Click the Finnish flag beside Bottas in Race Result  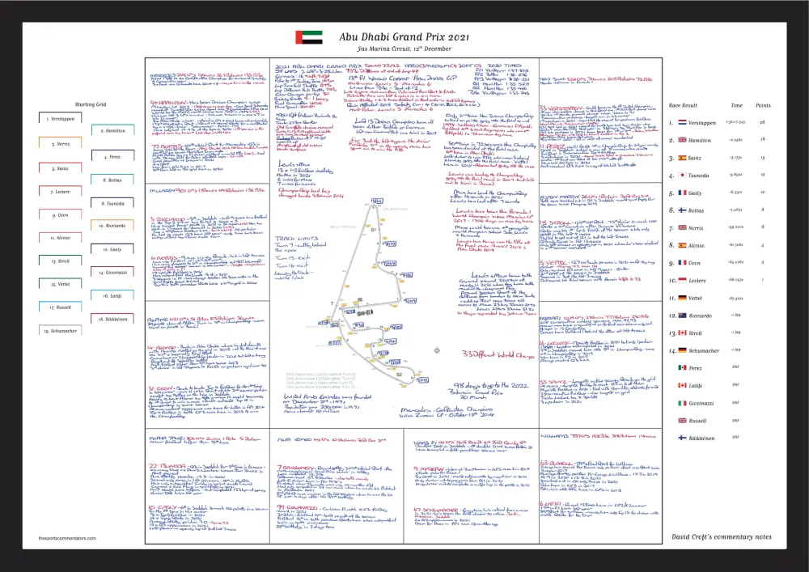682,210
